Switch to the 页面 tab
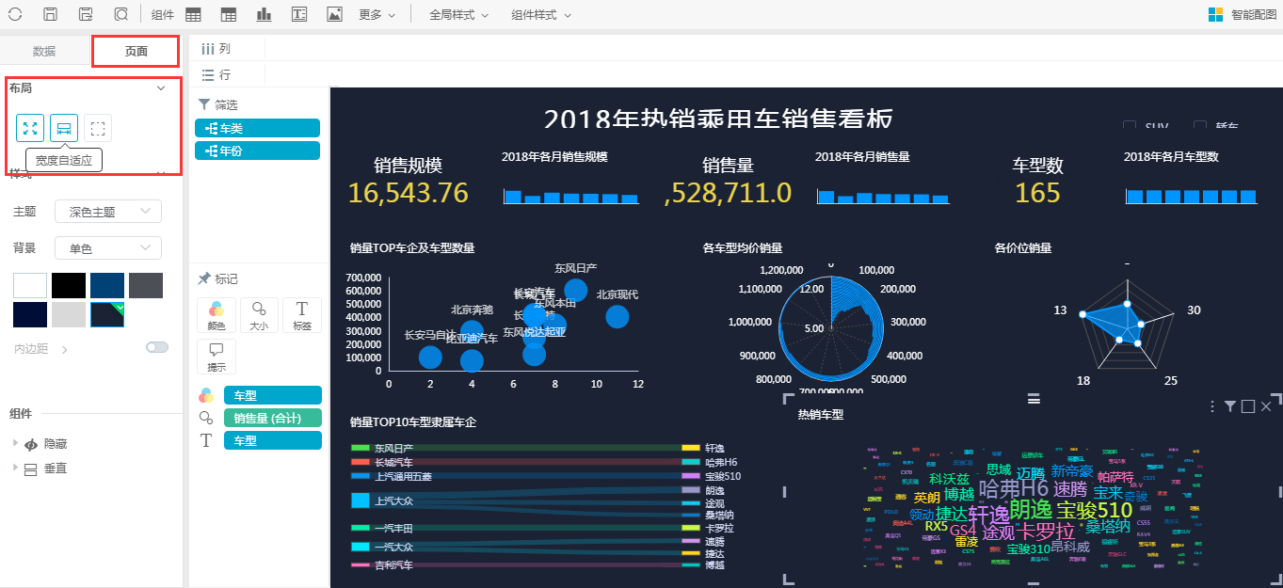This screenshot has height=588, width=1283. point(136,51)
